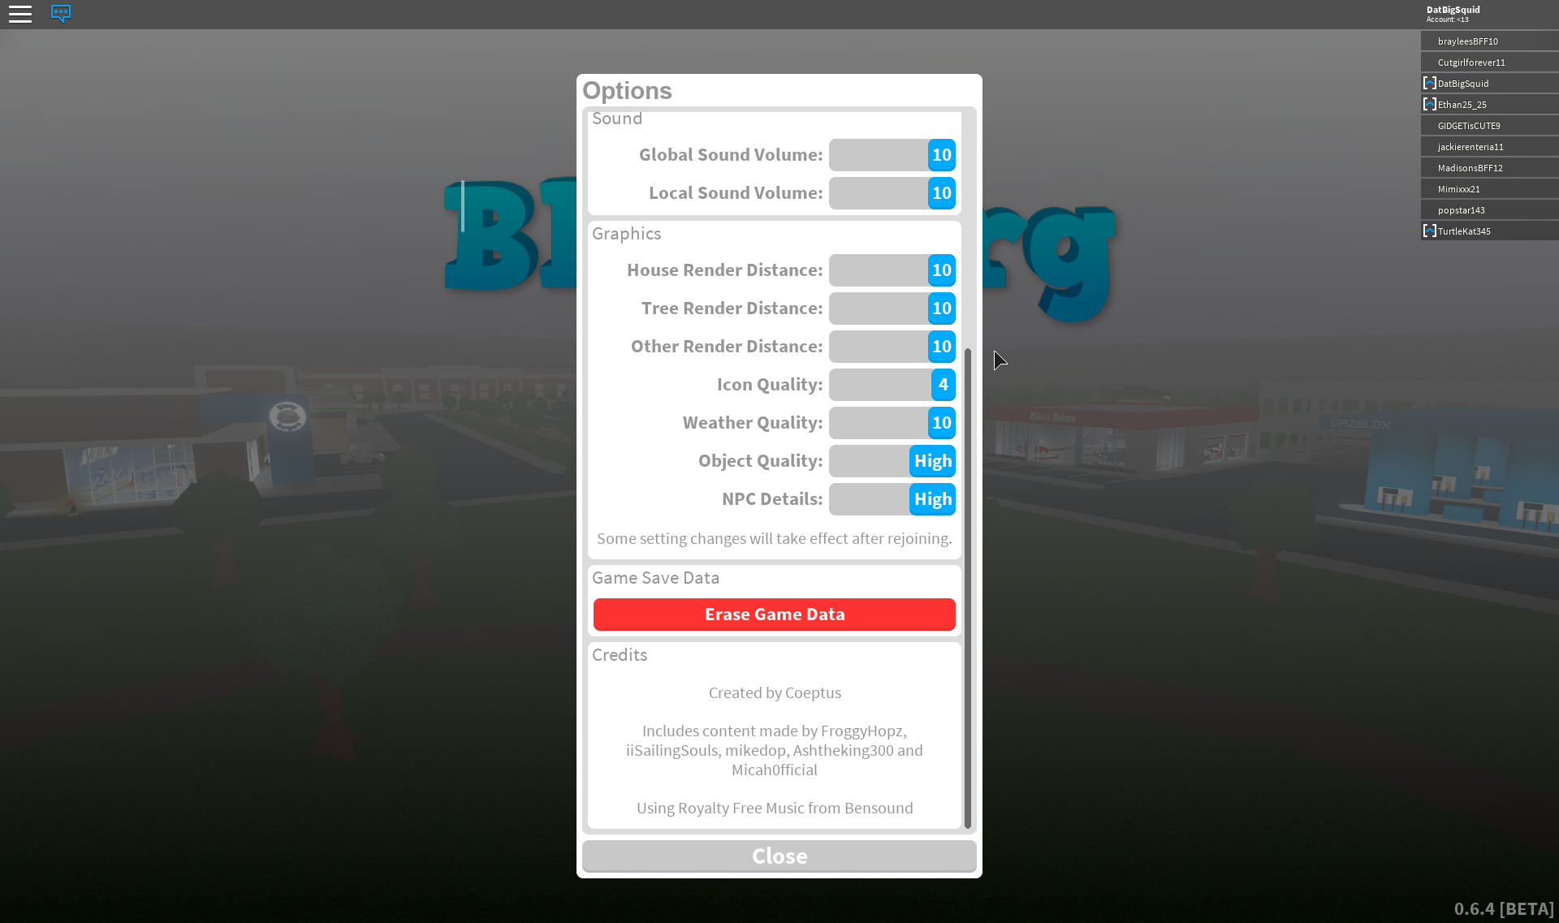Drag the Icon Quality value slider
Screen dimensions: 1559x923
(940, 383)
